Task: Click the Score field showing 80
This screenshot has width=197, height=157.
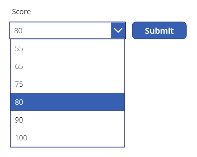Action: [x=67, y=30]
